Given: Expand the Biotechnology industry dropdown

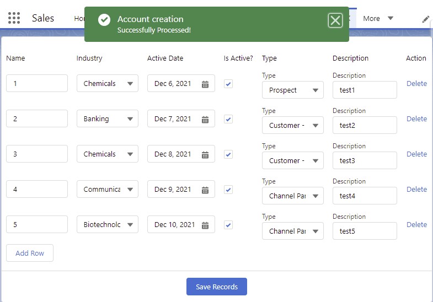Looking at the screenshot, I should coord(108,225).
